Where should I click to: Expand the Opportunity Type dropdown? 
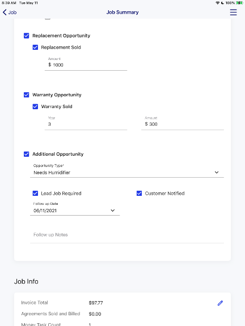[217, 173]
